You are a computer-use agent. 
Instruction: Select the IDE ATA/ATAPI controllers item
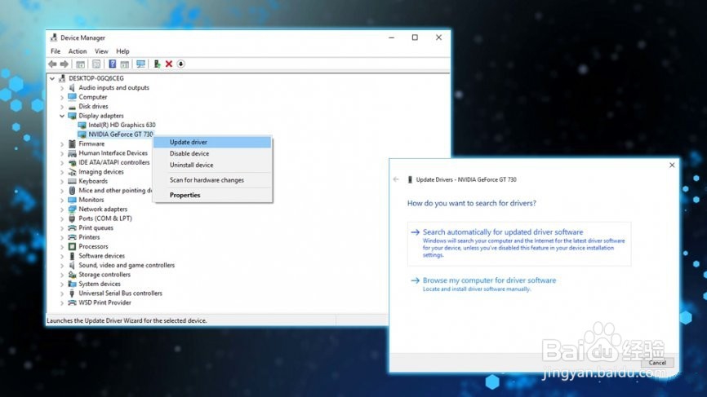(x=114, y=162)
